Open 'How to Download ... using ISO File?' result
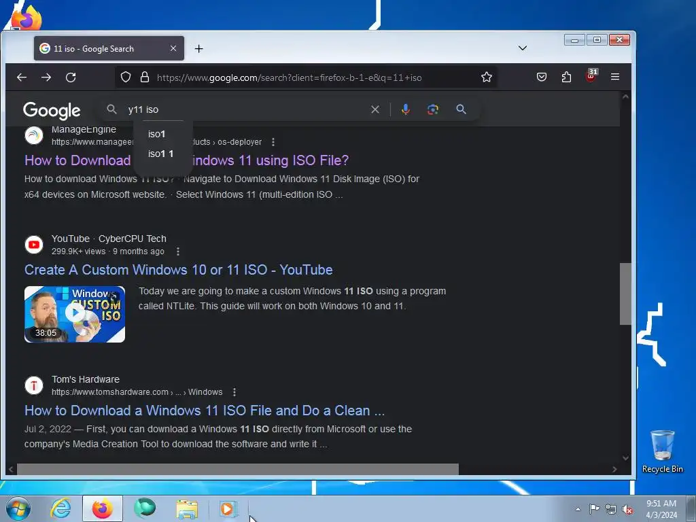Viewport: 696px width, 522px height. click(x=186, y=160)
